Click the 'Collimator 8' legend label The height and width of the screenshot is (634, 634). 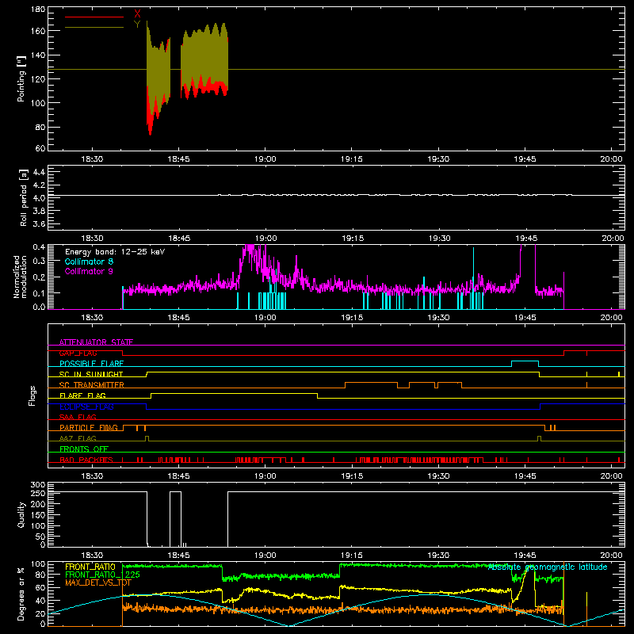[89, 262]
